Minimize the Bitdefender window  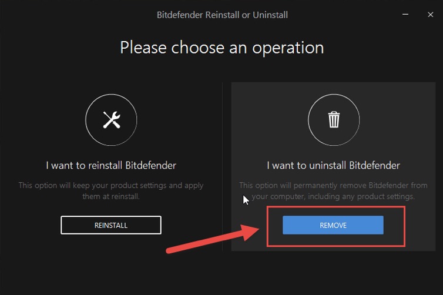(405, 14)
